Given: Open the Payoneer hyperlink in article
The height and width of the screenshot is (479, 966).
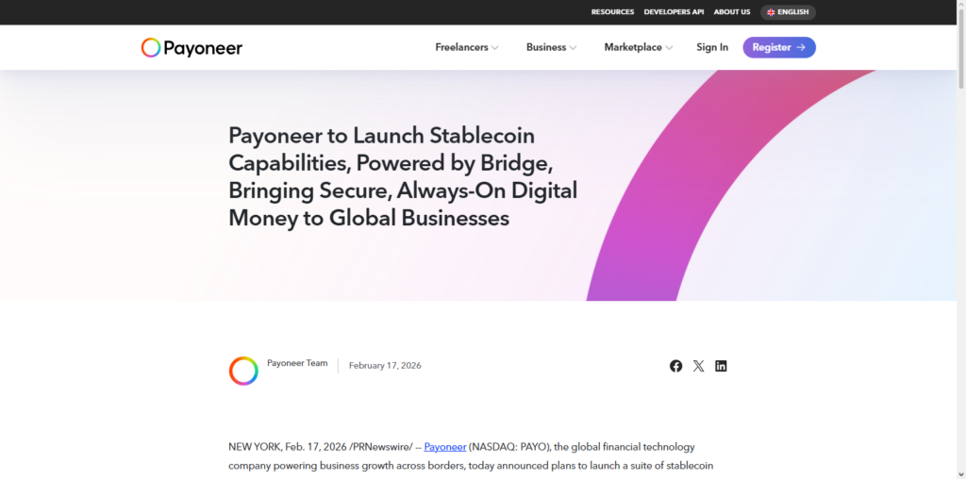Looking at the screenshot, I should click(x=445, y=447).
